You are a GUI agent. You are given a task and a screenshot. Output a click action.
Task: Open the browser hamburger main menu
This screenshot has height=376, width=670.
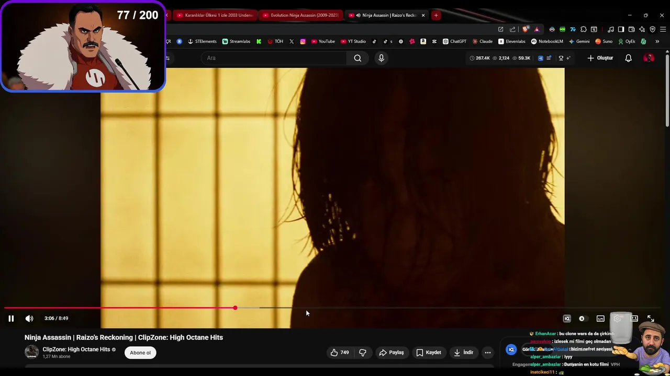point(663,29)
